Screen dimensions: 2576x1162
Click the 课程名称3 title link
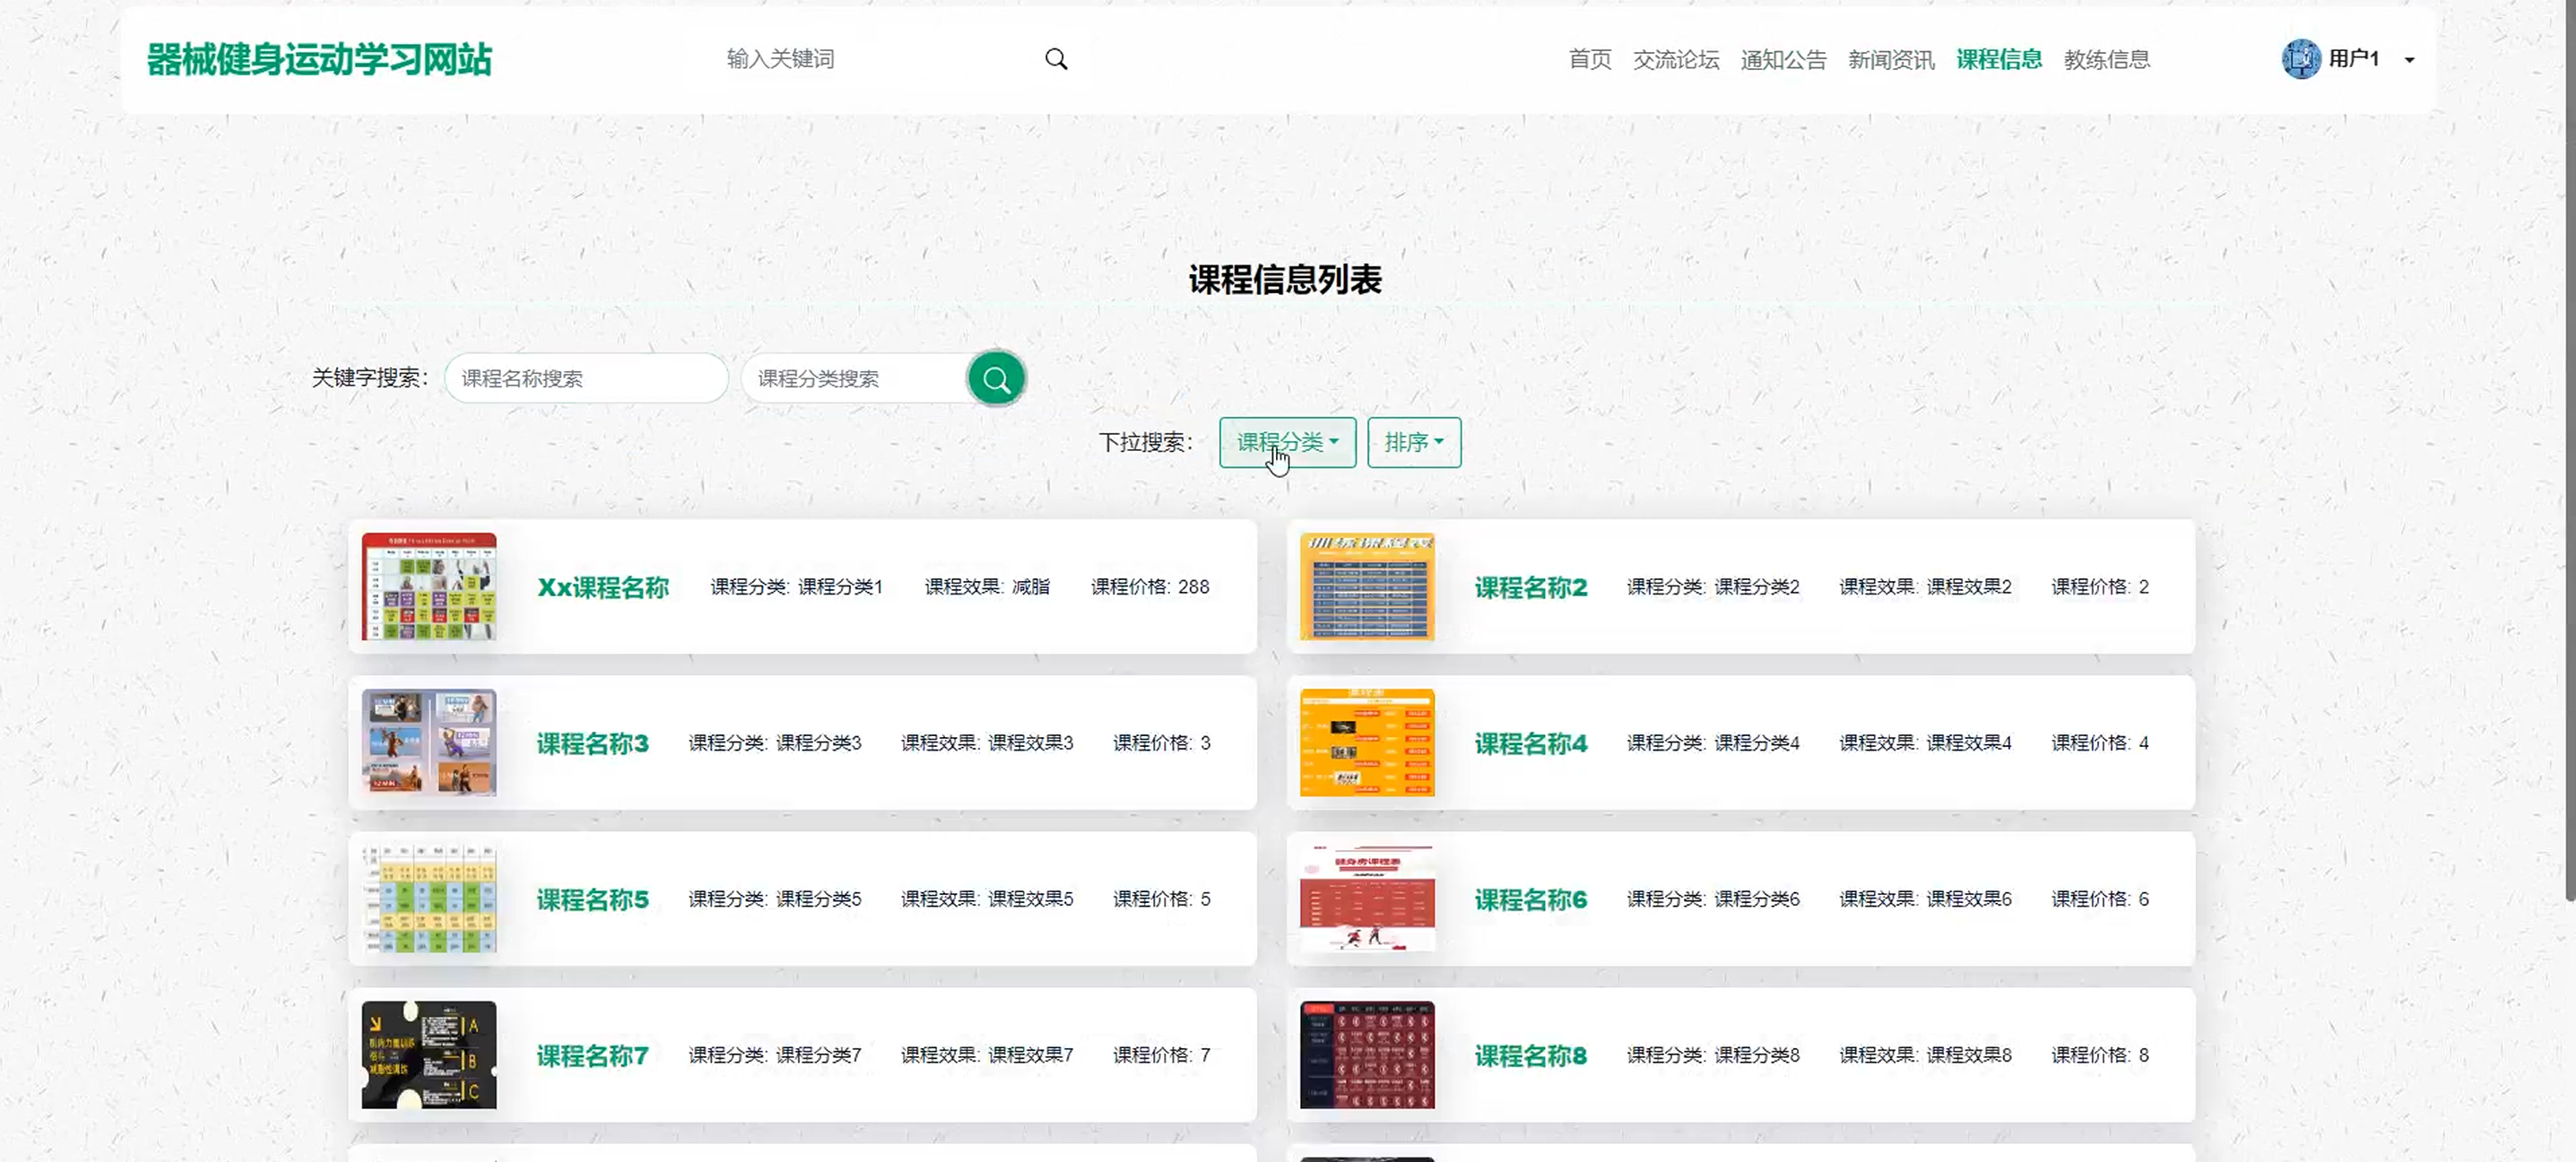point(592,743)
